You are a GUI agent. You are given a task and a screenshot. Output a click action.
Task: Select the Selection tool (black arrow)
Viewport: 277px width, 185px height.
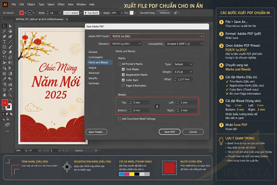point(4,26)
